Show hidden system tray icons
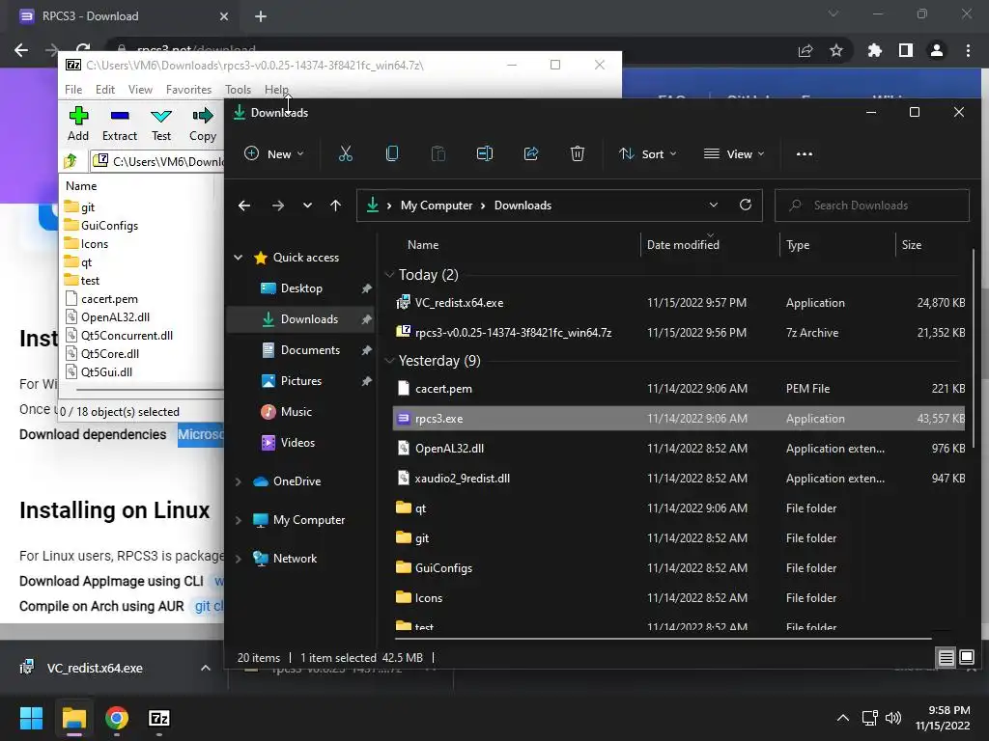 (x=842, y=718)
